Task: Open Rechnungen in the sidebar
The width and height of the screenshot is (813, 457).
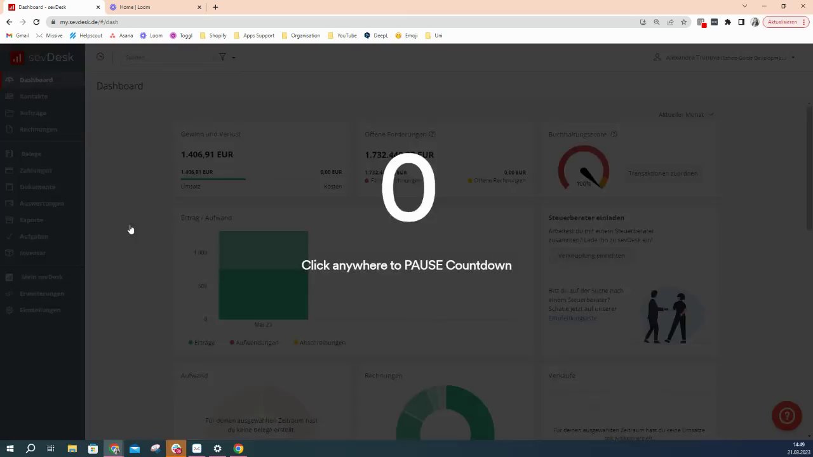Action: (x=39, y=129)
